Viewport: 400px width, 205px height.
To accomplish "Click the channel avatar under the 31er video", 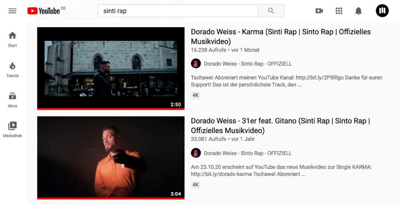I will pyautogui.click(x=196, y=153).
